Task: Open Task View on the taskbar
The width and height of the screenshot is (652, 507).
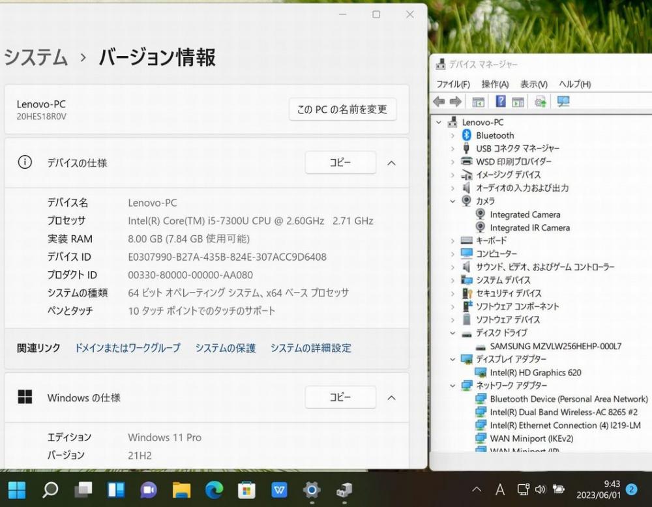Action: 83,490
